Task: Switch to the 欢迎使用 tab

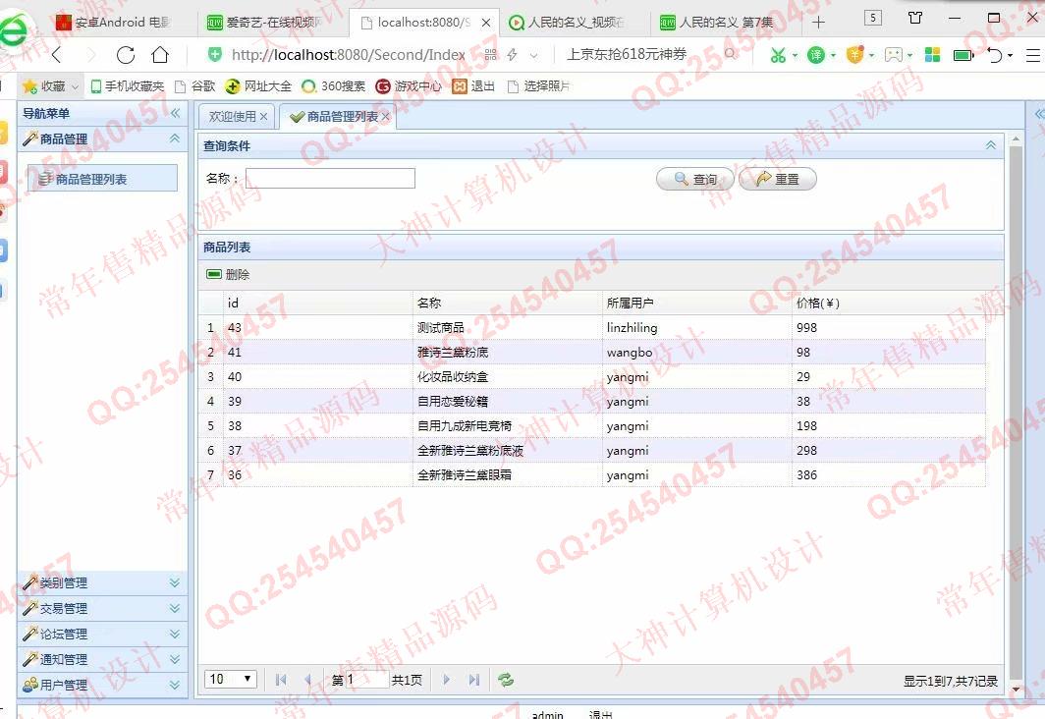Action: tap(232, 117)
